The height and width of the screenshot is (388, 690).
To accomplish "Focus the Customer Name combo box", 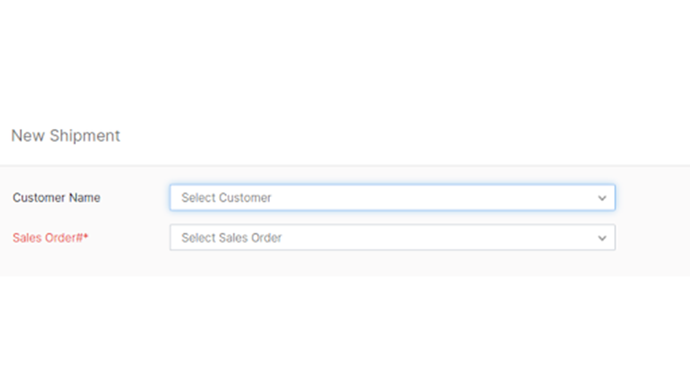I will [392, 198].
